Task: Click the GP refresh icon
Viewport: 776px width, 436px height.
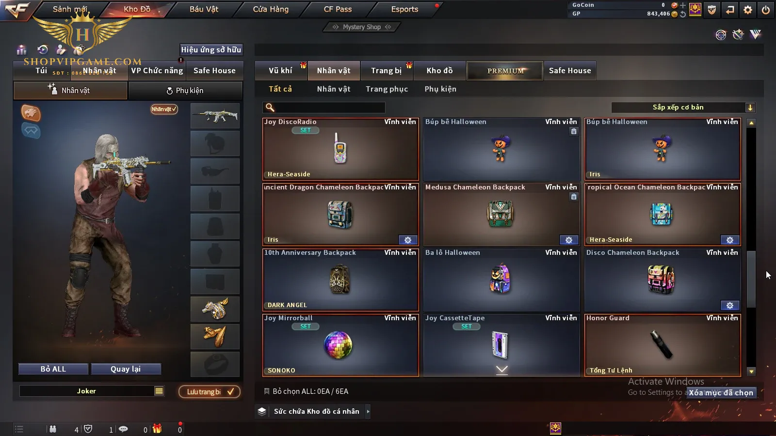Action: pyautogui.click(x=683, y=14)
